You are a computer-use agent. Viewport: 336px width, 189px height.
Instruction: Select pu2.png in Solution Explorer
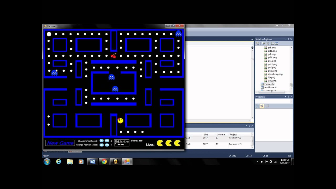[270, 67]
